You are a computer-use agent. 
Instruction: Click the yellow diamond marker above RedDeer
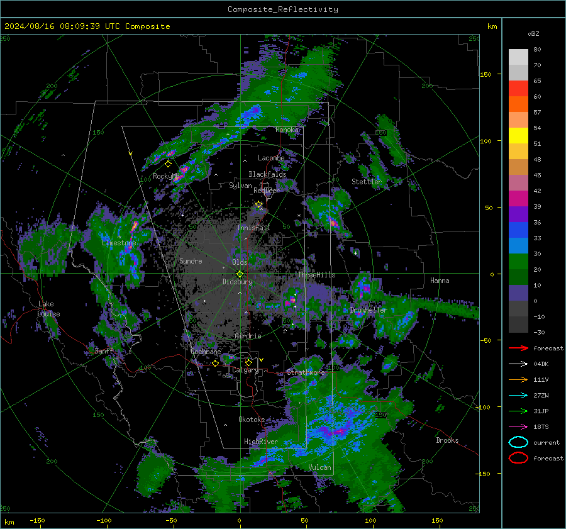pyautogui.click(x=258, y=204)
